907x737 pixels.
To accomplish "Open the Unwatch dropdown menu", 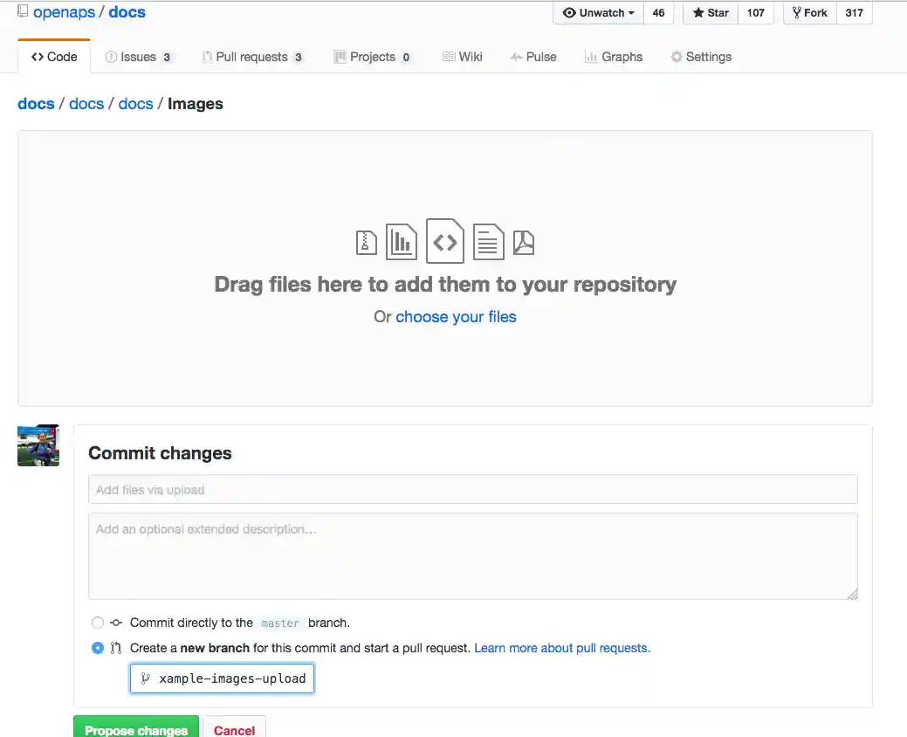I will coord(598,13).
